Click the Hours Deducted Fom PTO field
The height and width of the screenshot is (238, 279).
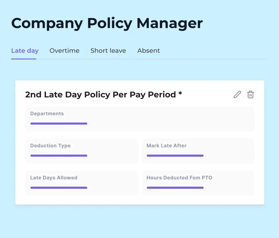click(x=198, y=183)
